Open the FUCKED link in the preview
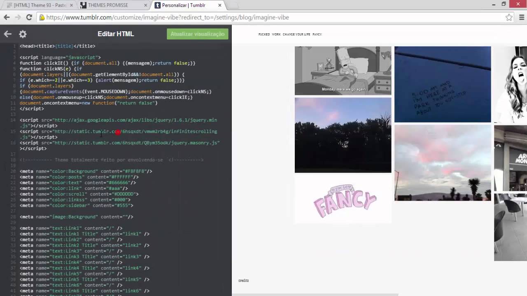This screenshot has height=296, width=527. [x=264, y=35]
